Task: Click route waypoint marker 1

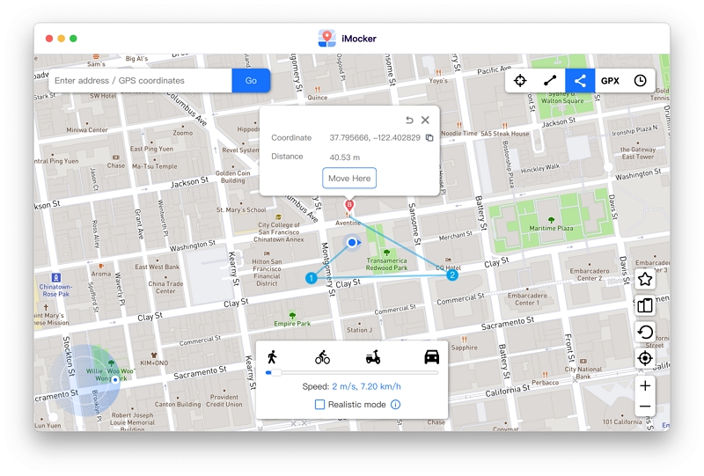Action: point(312,278)
